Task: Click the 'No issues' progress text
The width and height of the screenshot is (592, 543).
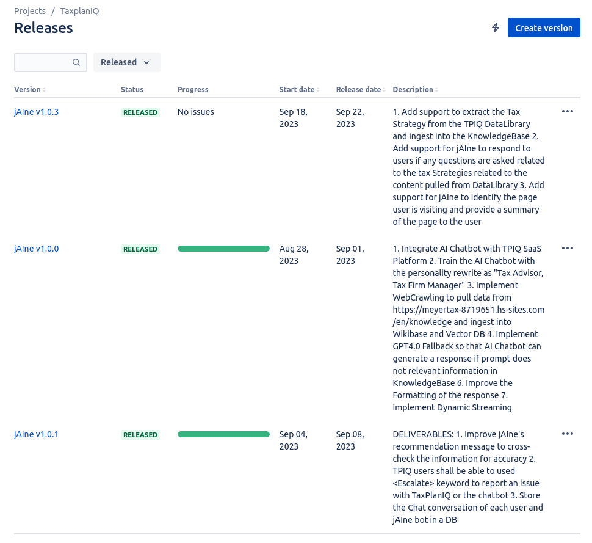Action: pyautogui.click(x=195, y=112)
